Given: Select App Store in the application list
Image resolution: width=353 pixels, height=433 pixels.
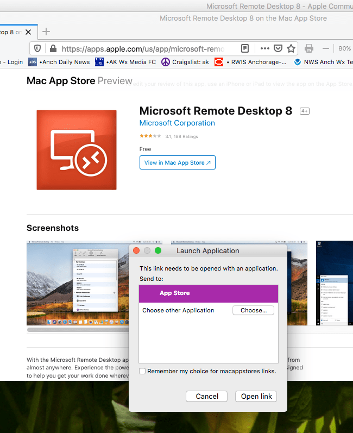Looking at the screenshot, I should [209, 293].
